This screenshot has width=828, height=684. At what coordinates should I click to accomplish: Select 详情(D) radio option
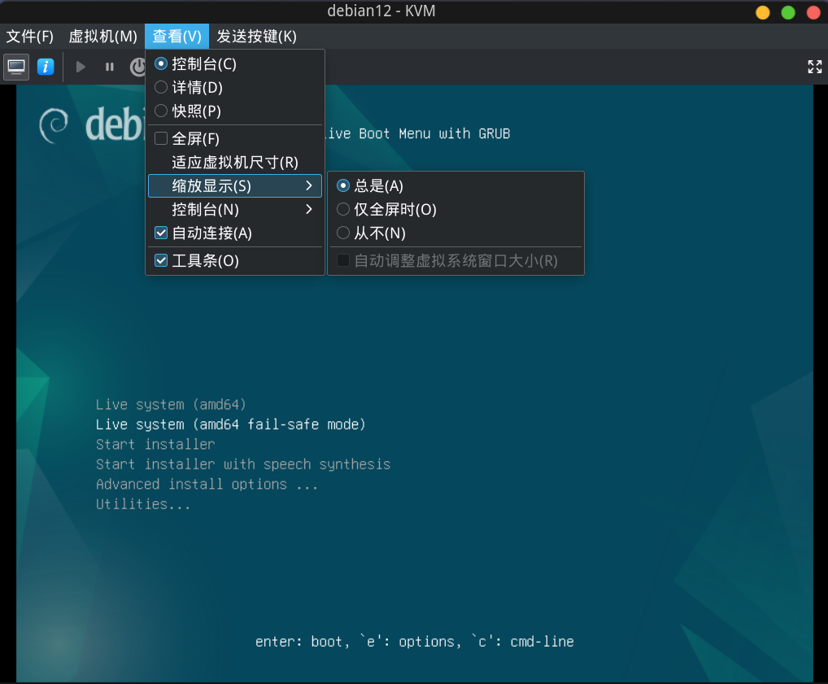pyautogui.click(x=235, y=87)
